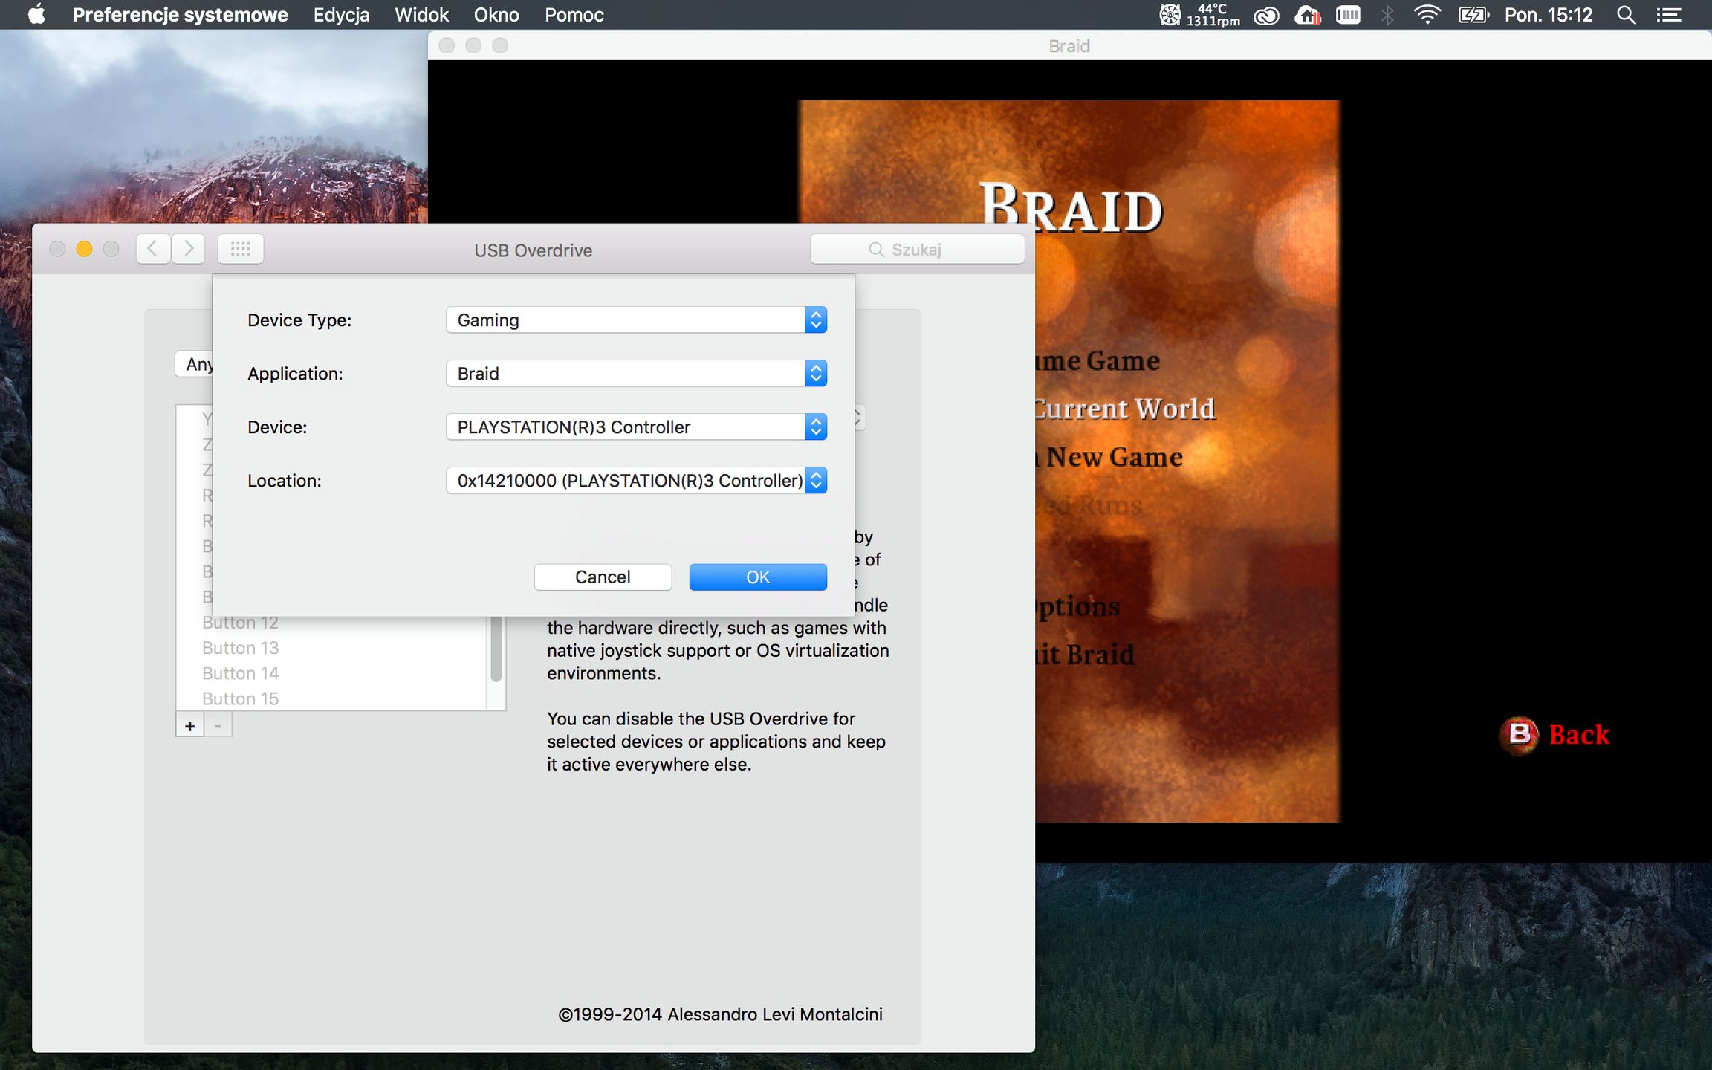Open the Creative Cloud menu bar icon
This screenshot has width=1712, height=1070.
click(x=1266, y=15)
